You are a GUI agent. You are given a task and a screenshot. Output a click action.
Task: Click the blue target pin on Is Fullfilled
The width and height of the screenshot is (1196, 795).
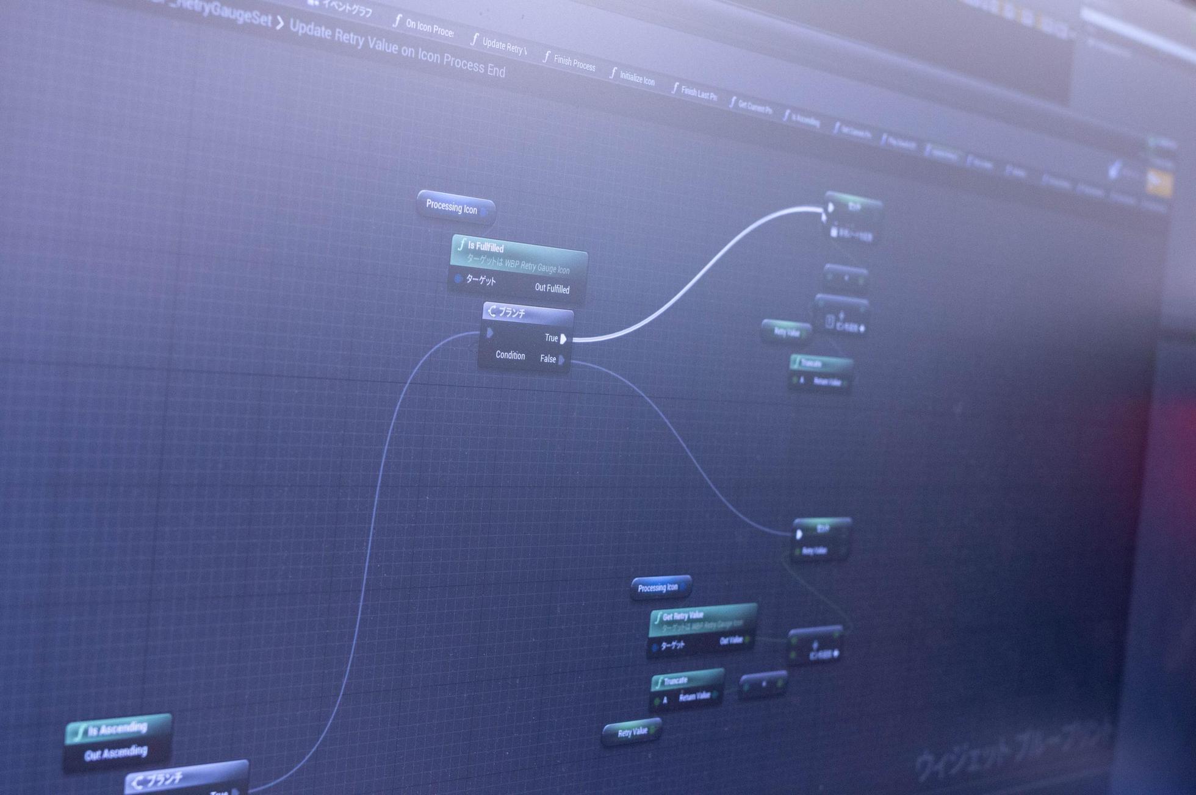coord(458,279)
